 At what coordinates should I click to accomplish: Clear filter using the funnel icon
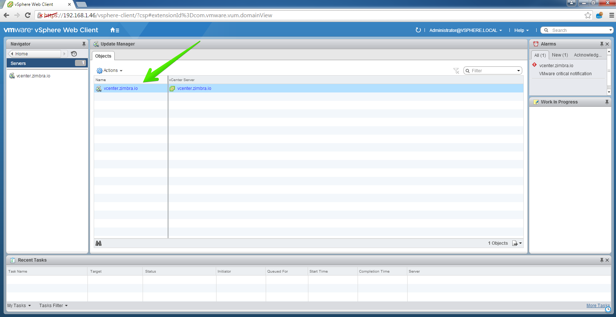pyautogui.click(x=456, y=71)
